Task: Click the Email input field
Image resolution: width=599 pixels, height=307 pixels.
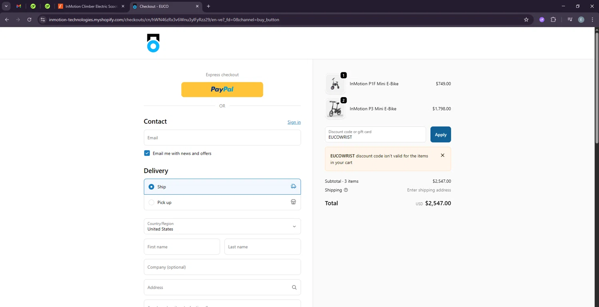Action: coord(222,138)
